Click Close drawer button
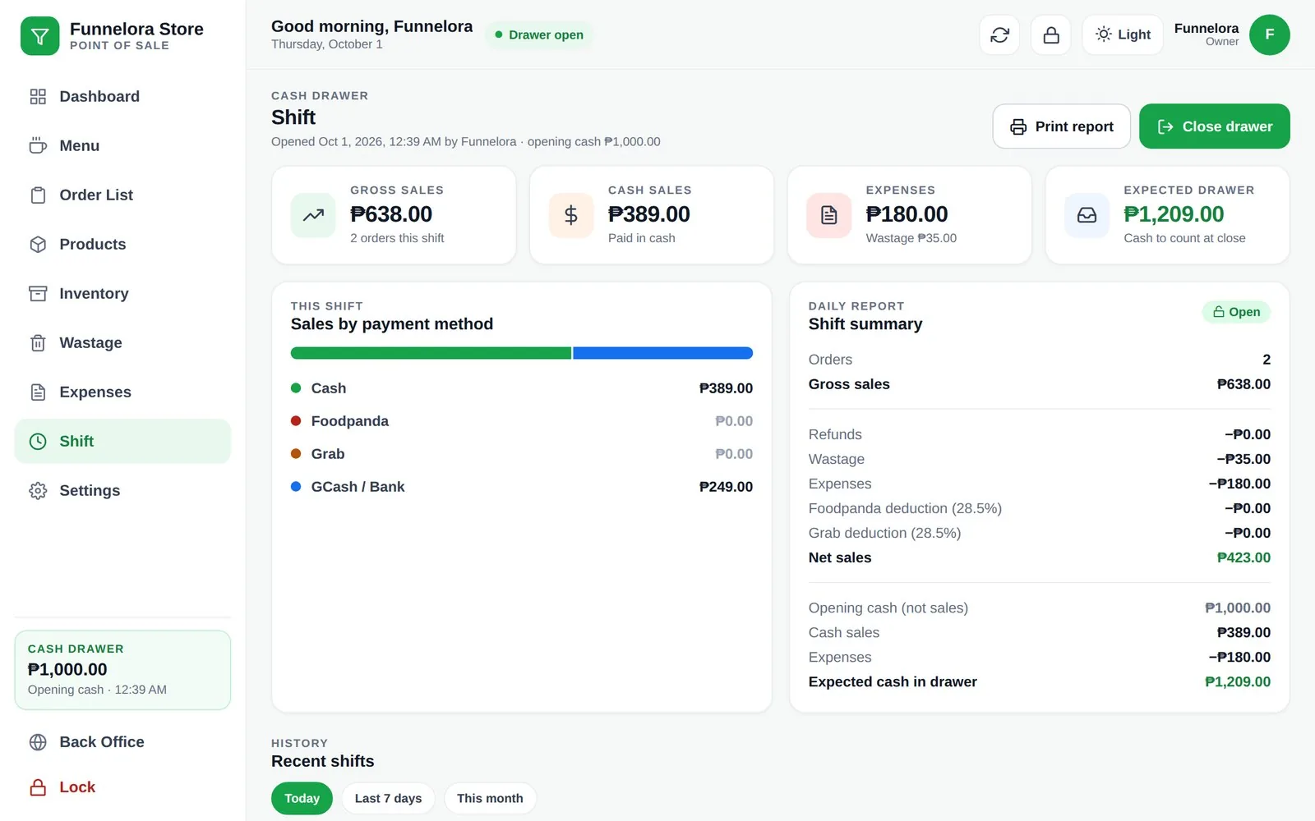The height and width of the screenshot is (821, 1315). 1214,126
